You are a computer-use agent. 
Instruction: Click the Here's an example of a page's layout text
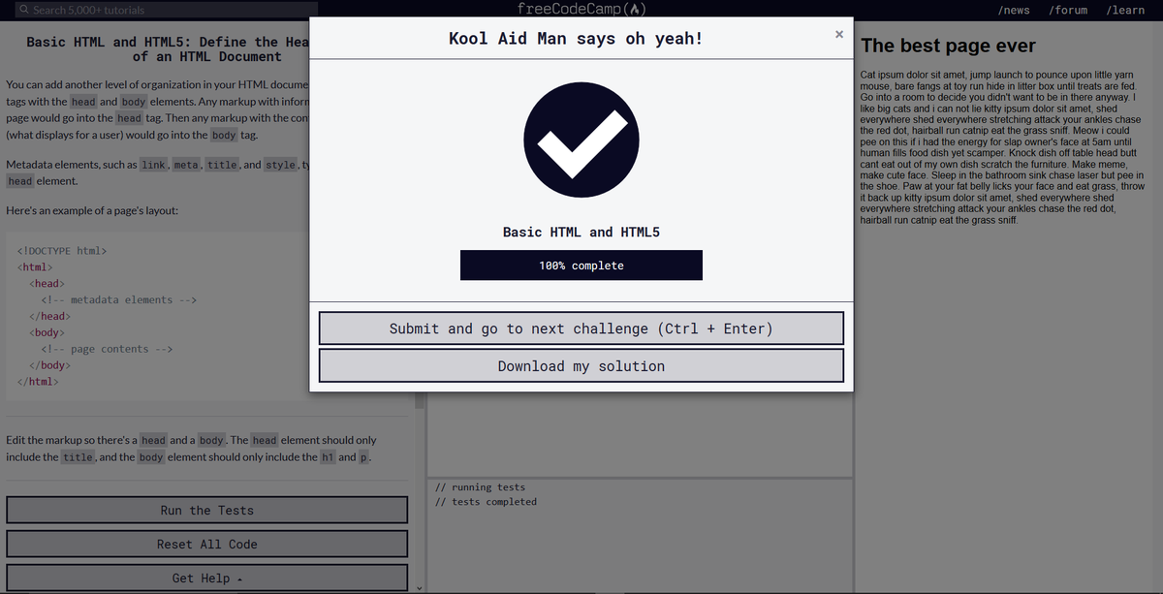92,210
